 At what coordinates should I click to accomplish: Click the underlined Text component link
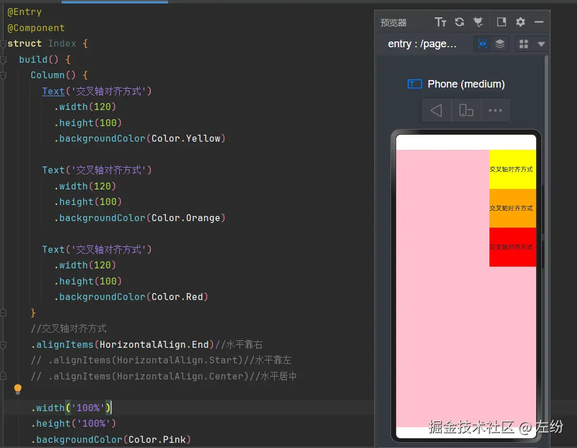click(x=53, y=91)
